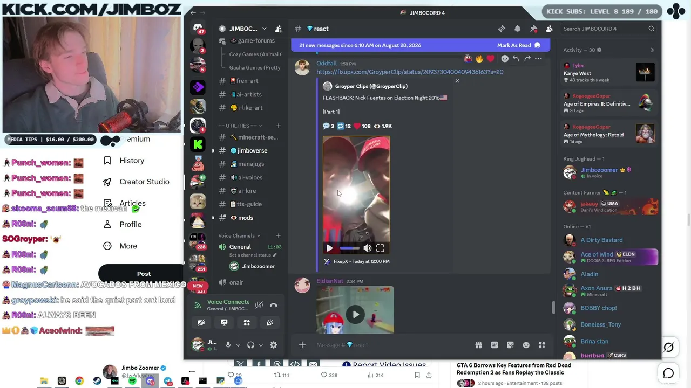The width and height of the screenshot is (691, 388).
Task: Open the Threads icon in channel header
Action: pos(502,29)
